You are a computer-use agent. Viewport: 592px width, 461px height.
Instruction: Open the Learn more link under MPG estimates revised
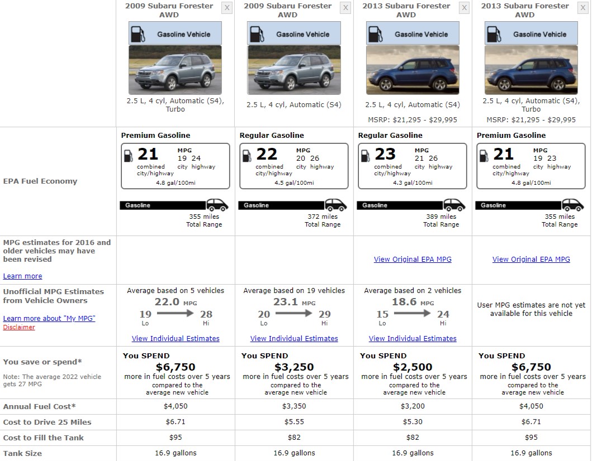pos(23,276)
